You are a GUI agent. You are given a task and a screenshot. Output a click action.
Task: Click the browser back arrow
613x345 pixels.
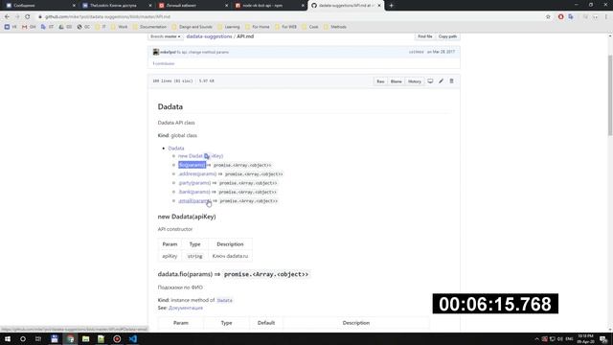point(7,17)
